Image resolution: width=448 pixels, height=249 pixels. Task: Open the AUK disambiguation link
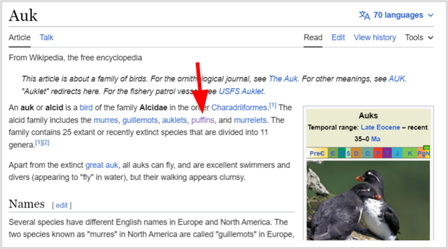click(x=397, y=78)
